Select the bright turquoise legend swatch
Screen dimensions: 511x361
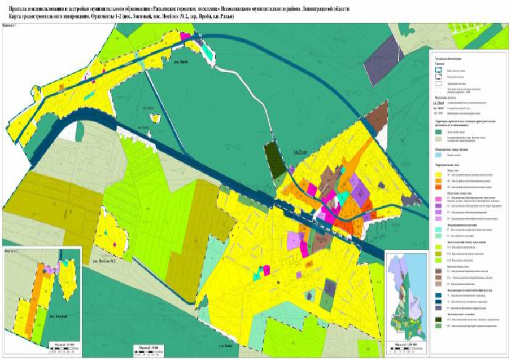(x=439, y=230)
